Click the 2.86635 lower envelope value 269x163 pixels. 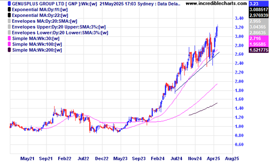tap(259, 33)
